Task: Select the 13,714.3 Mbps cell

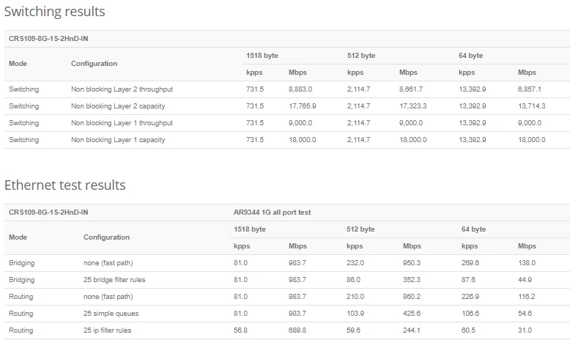Action: click(x=531, y=106)
